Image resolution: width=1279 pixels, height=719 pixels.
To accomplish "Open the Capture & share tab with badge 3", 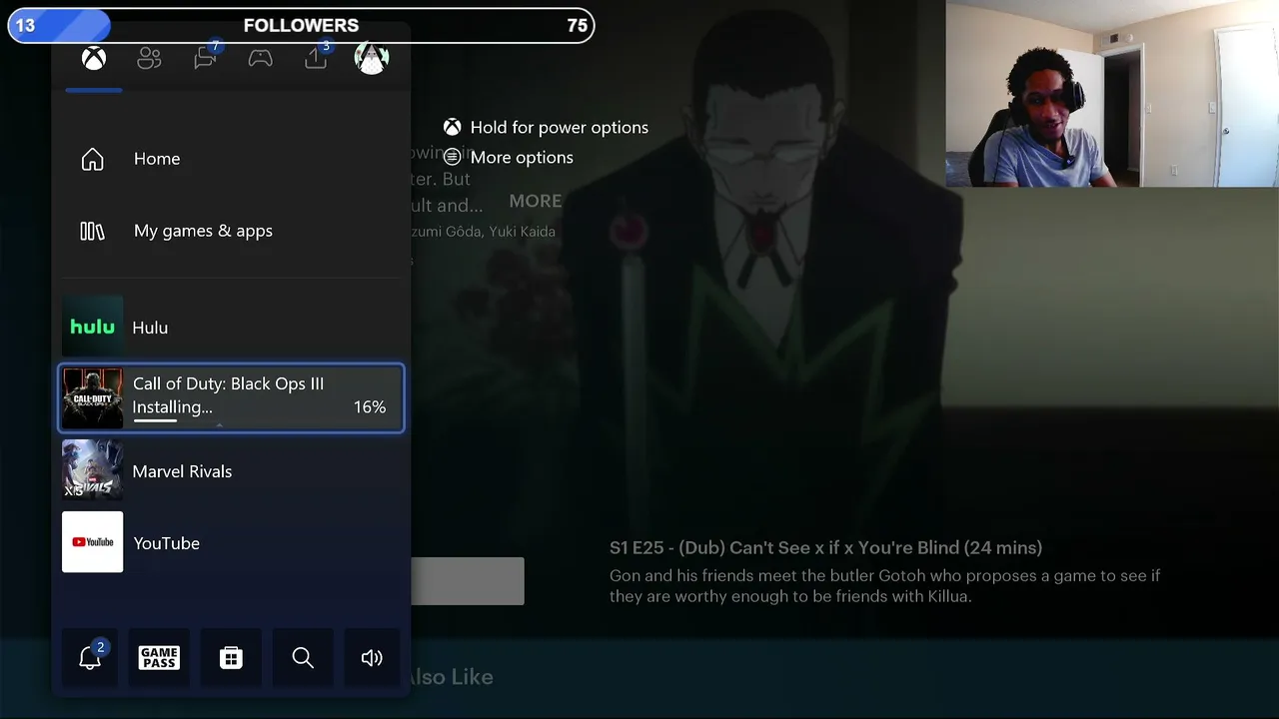I will point(317,58).
